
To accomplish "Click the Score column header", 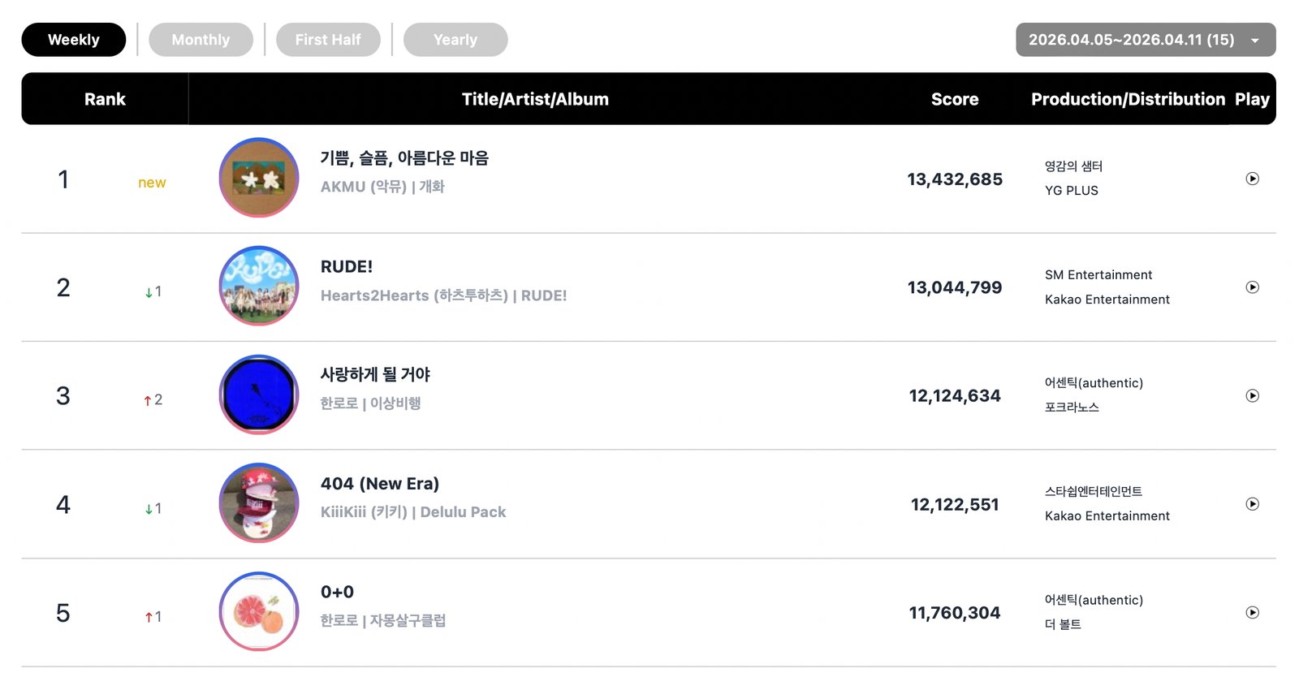I will tap(954, 99).
